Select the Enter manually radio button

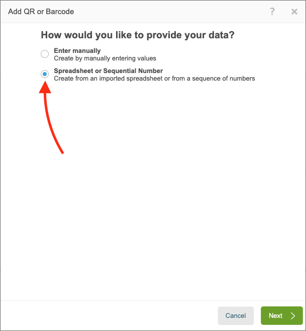(45, 54)
